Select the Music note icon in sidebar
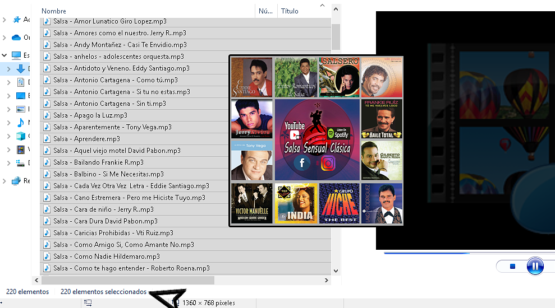The width and height of the screenshot is (555, 308). click(x=21, y=123)
